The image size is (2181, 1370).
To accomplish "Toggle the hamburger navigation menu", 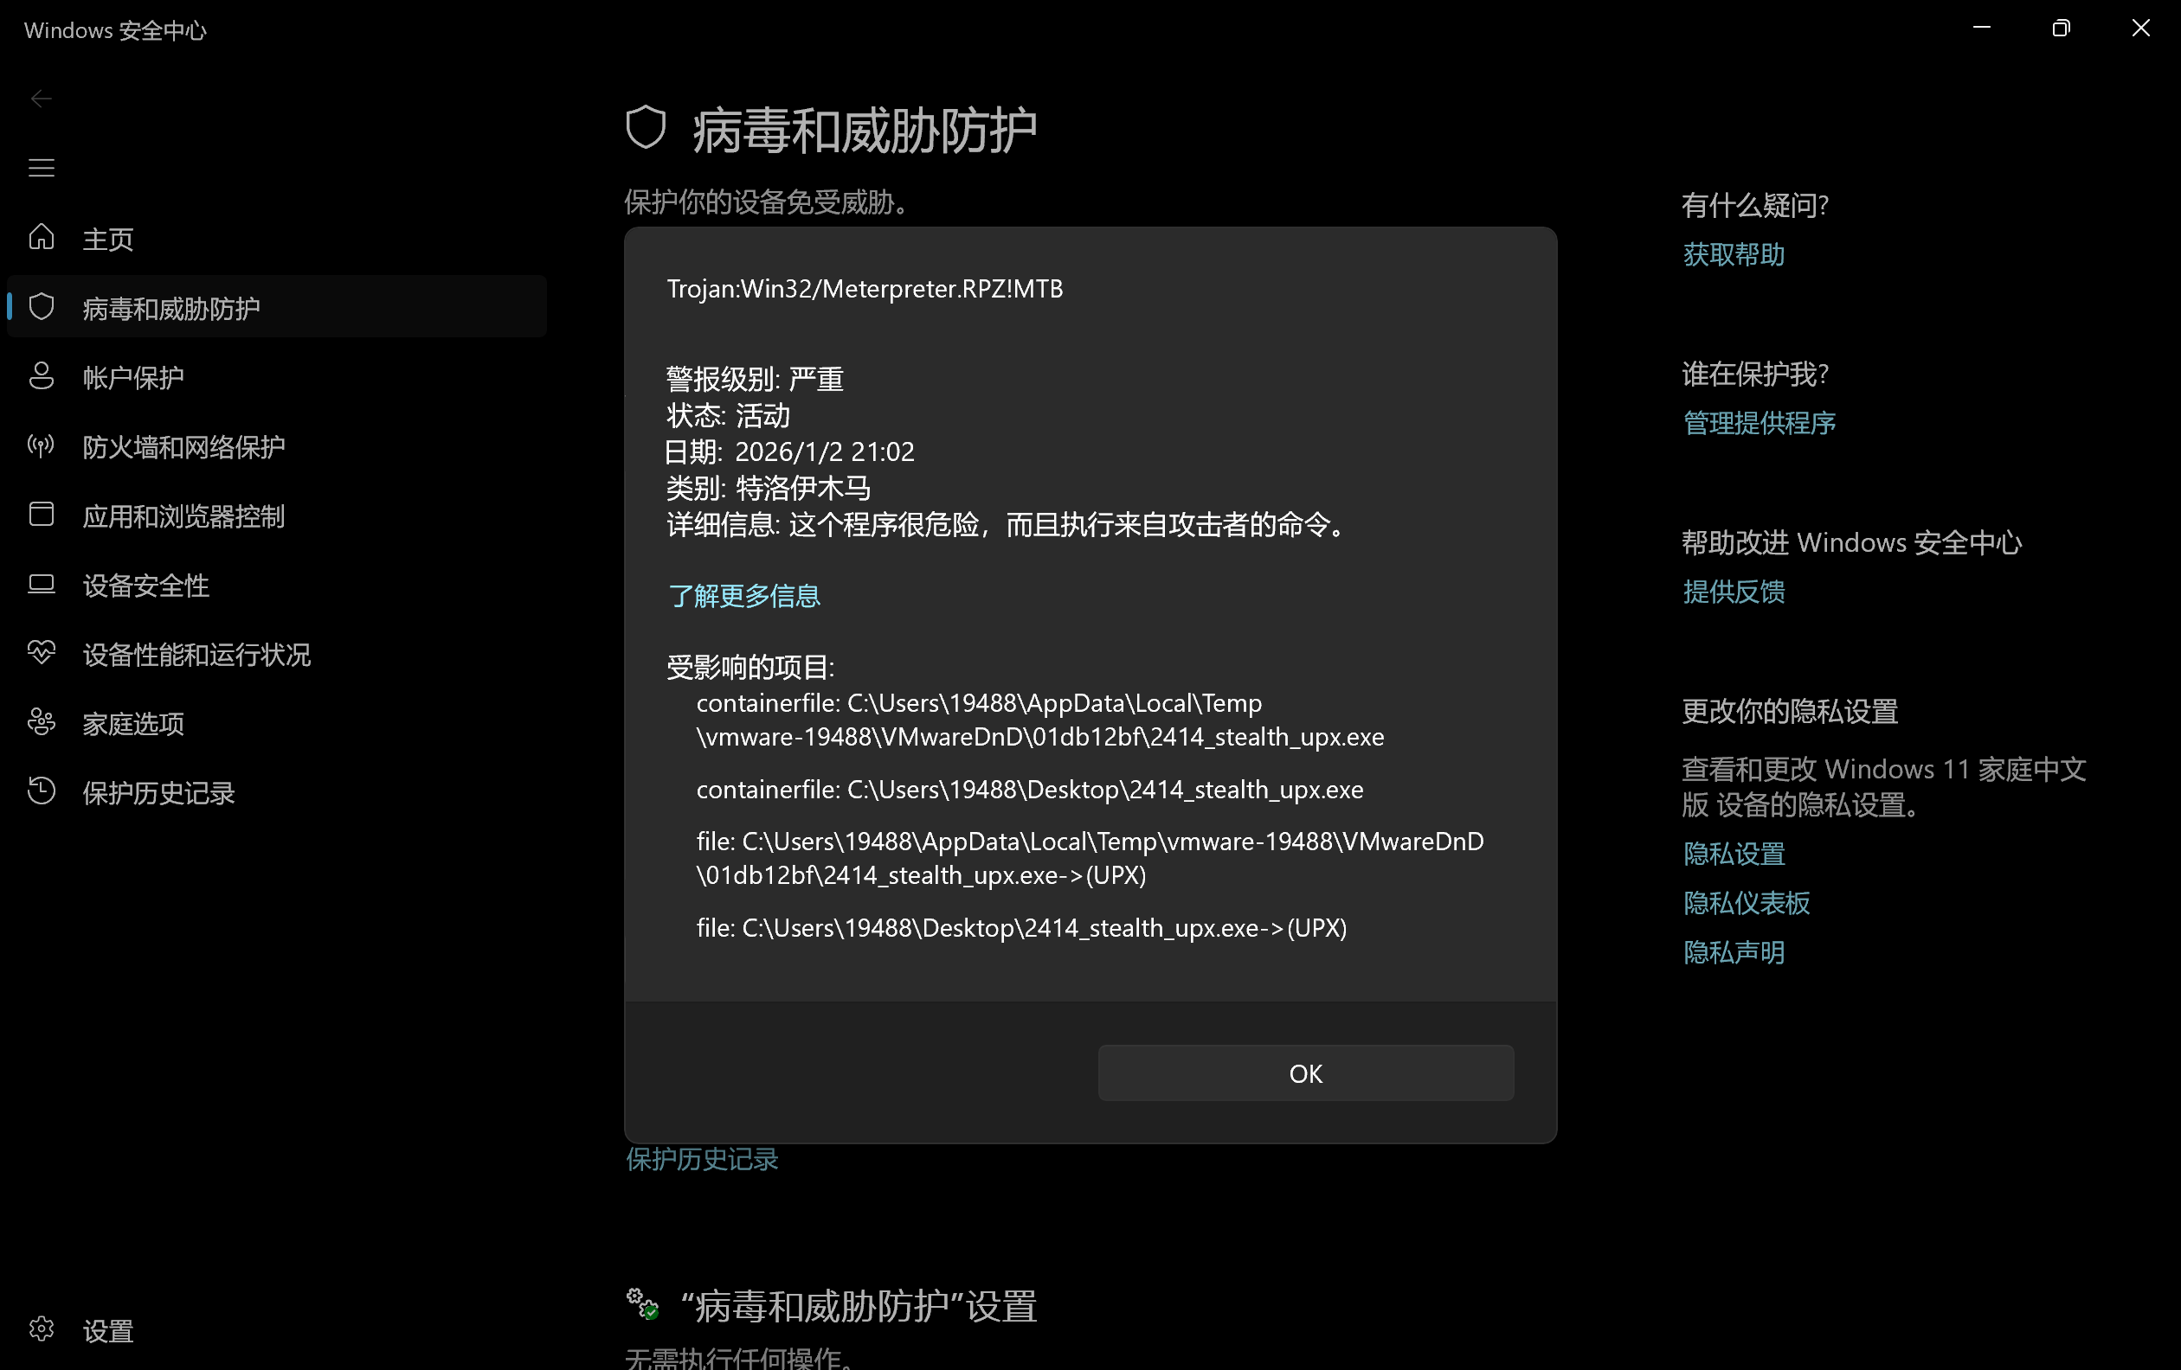I will pyautogui.click(x=42, y=169).
